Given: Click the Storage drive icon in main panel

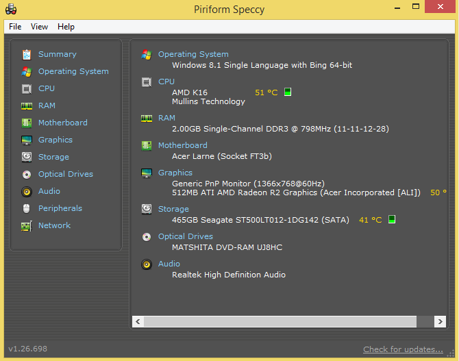Looking at the screenshot, I should point(147,209).
